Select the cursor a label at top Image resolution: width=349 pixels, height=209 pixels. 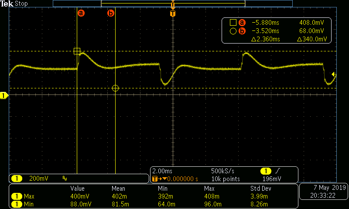tap(81, 13)
